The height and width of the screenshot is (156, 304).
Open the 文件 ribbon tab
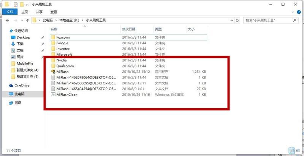coord(10,12)
